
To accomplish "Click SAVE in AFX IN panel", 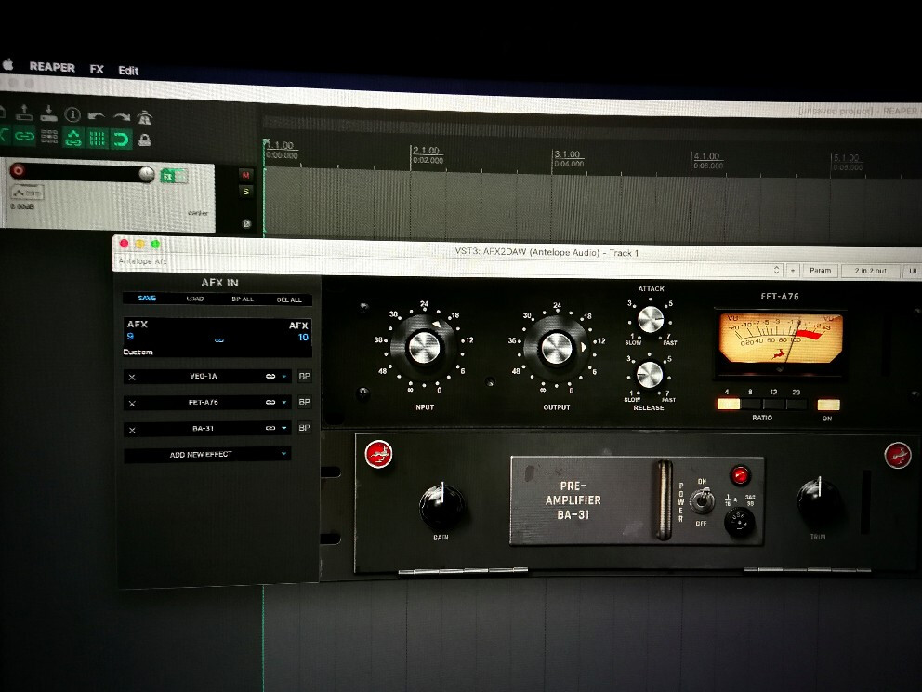I will 147,299.
